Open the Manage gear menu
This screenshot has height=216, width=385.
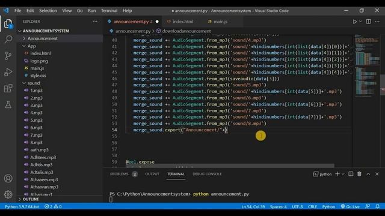(8, 194)
